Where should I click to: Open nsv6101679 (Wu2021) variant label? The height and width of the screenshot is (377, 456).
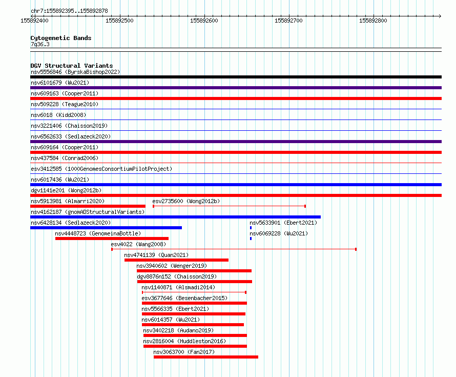pyautogui.click(x=60, y=83)
